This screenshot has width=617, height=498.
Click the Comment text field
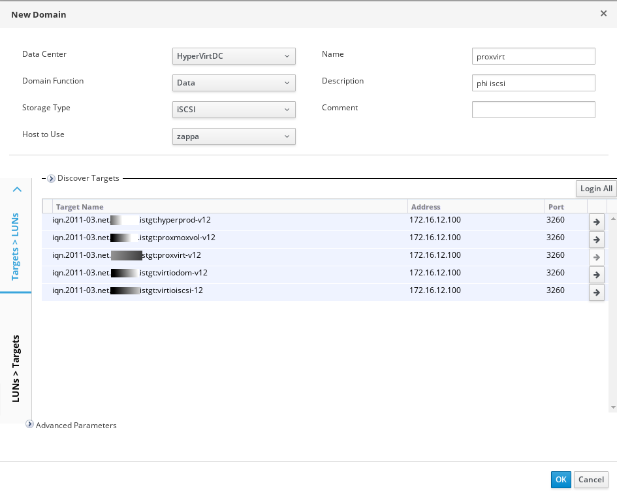click(x=533, y=110)
